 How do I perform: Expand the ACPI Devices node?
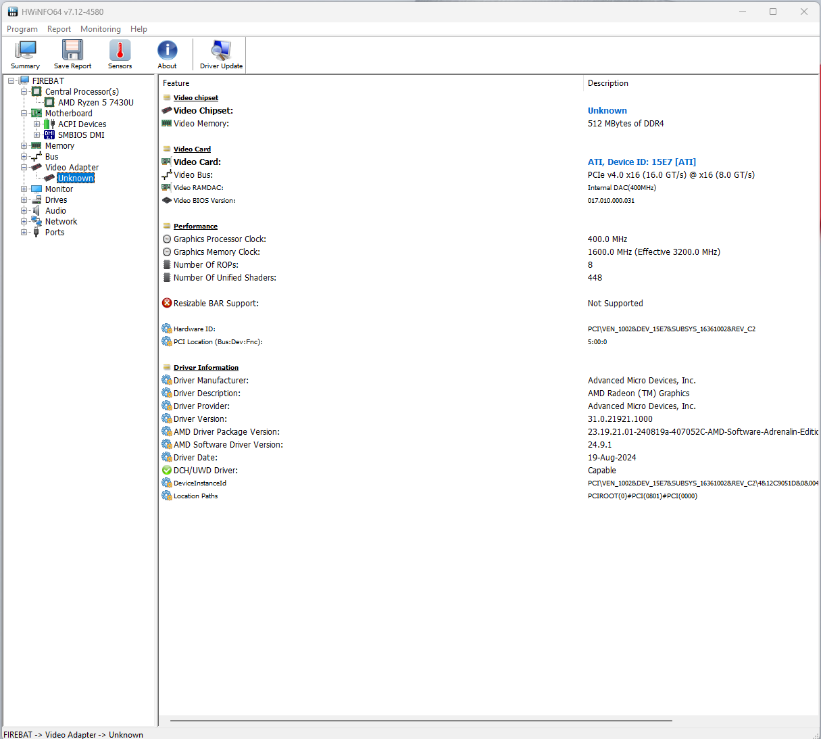(37, 124)
